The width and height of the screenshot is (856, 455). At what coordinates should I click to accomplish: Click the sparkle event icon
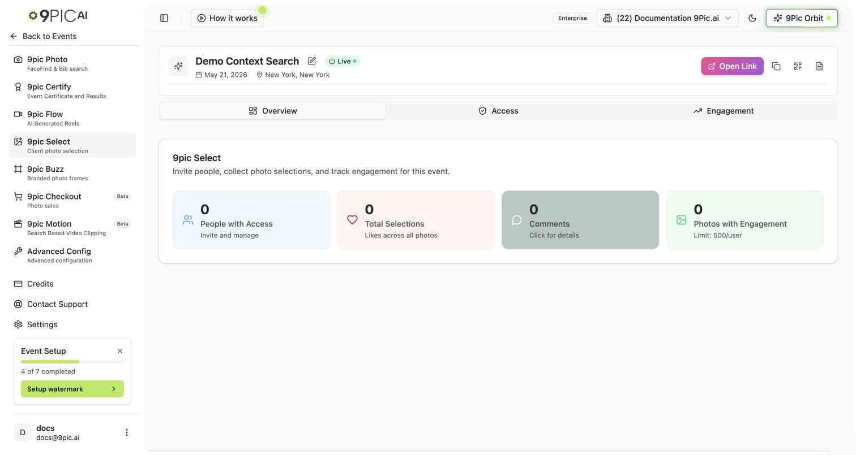pos(178,66)
